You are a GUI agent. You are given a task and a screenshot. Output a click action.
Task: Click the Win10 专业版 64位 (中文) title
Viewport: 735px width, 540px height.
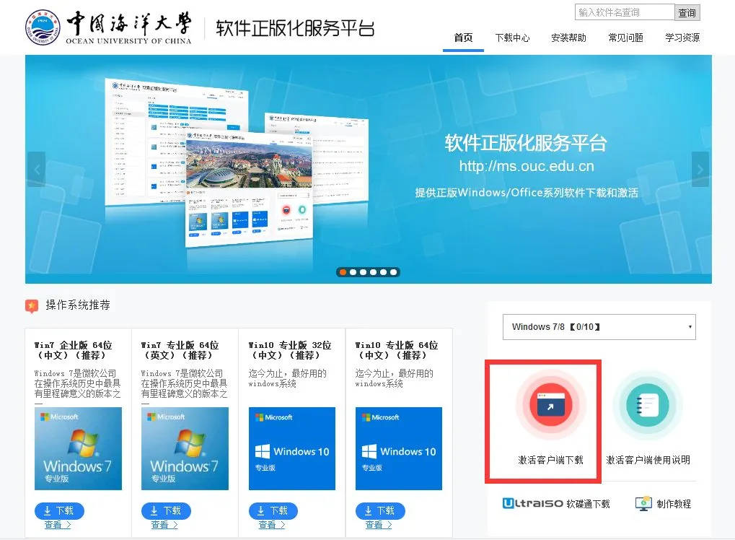point(397,350)
